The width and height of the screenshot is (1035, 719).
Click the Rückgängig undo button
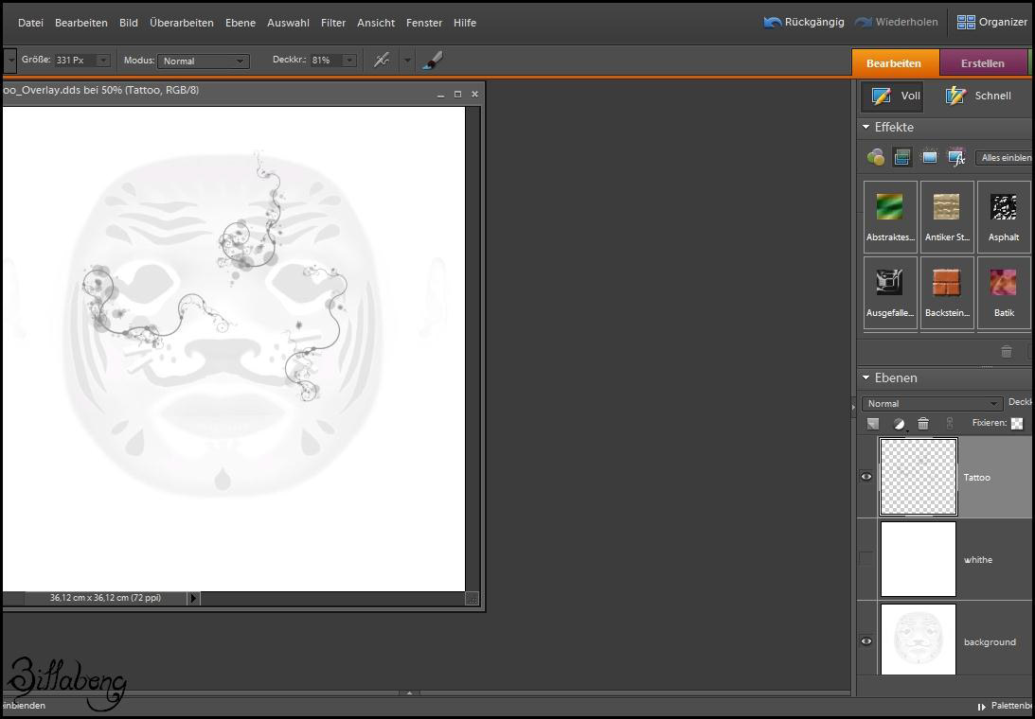[804, 22]
